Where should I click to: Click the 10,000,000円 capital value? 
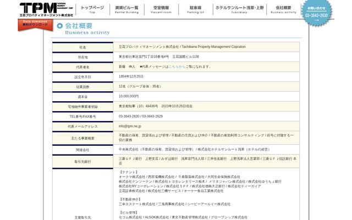[x=129, y=96]
